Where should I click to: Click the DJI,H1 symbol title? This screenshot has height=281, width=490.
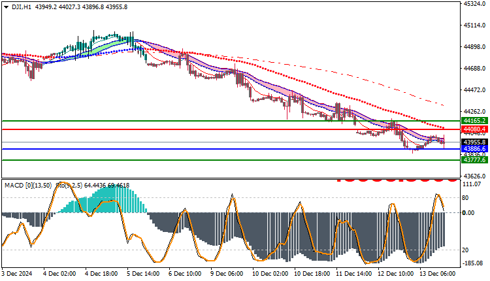click(22, 7)
